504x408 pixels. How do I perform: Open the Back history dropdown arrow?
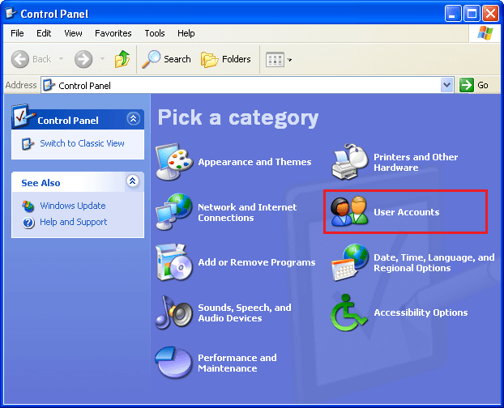coord(61,59)
